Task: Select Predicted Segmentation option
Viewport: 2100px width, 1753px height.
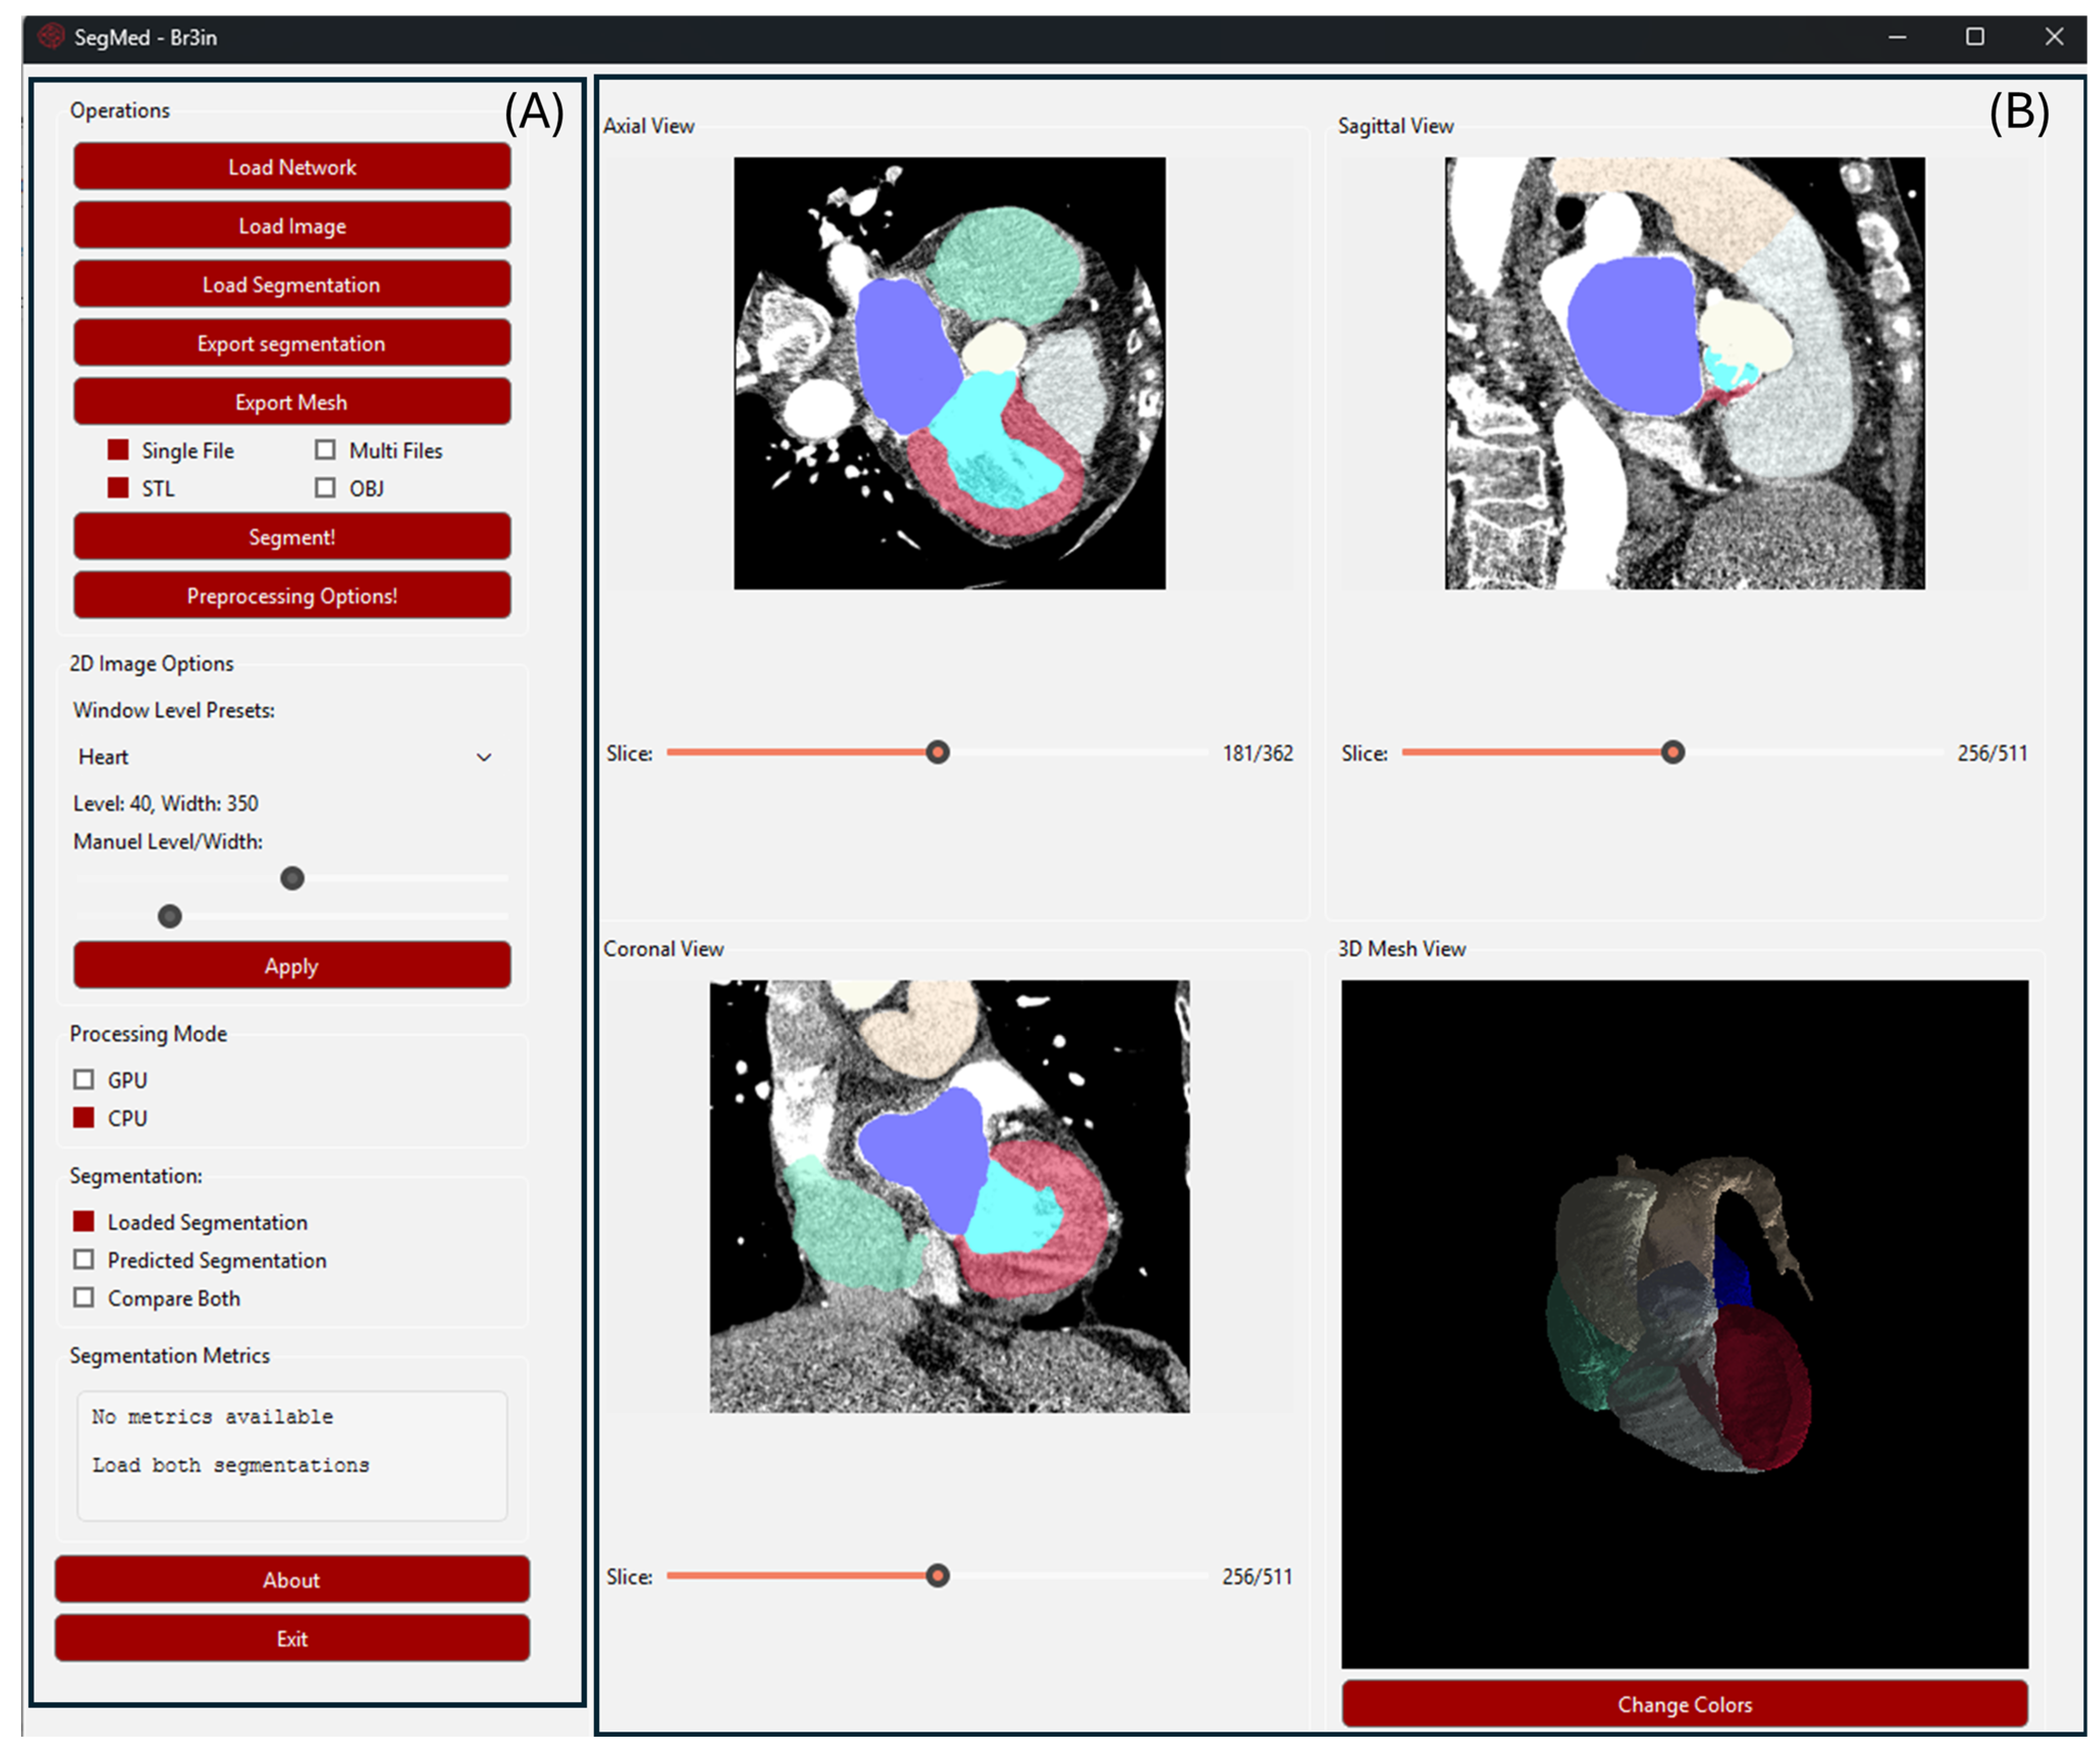Action: [x=84, y=1260]
